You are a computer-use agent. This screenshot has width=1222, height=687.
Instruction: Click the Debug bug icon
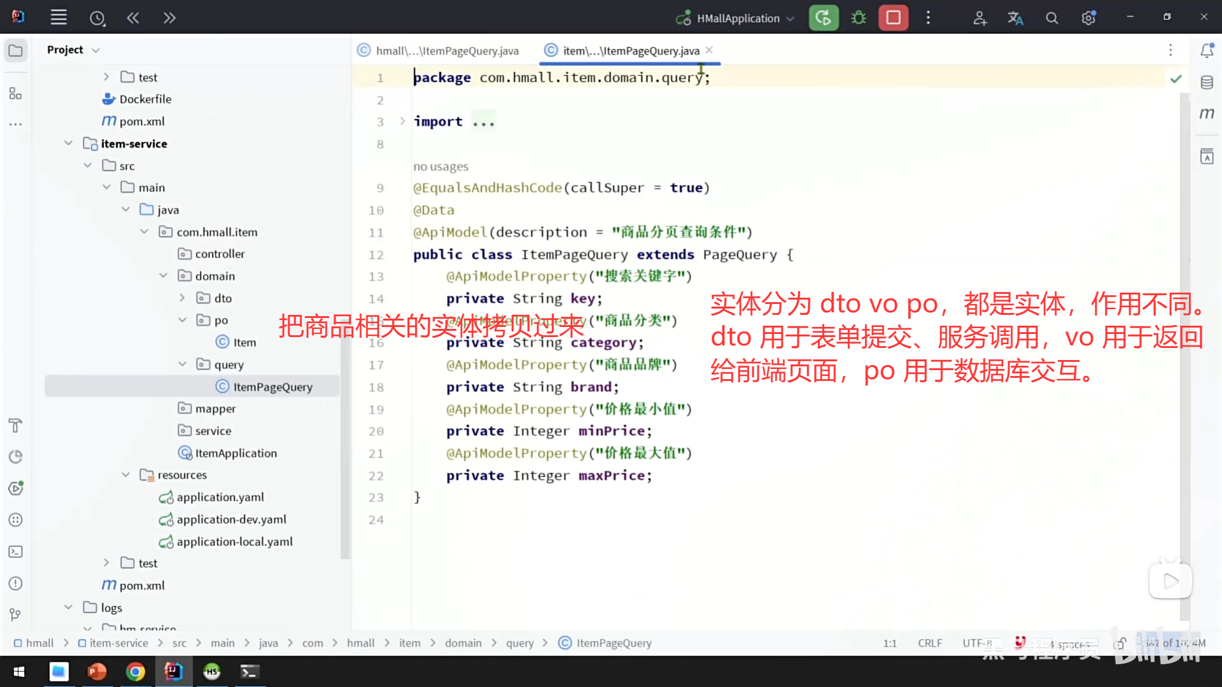(859, 18)
